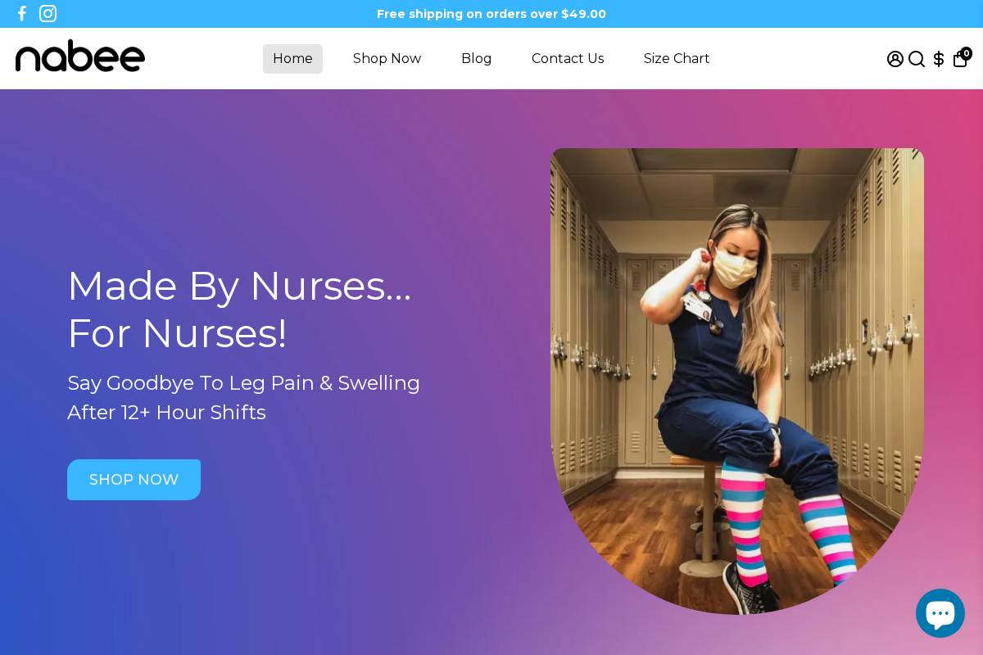Launch the chat support bubble

(940, 612)
